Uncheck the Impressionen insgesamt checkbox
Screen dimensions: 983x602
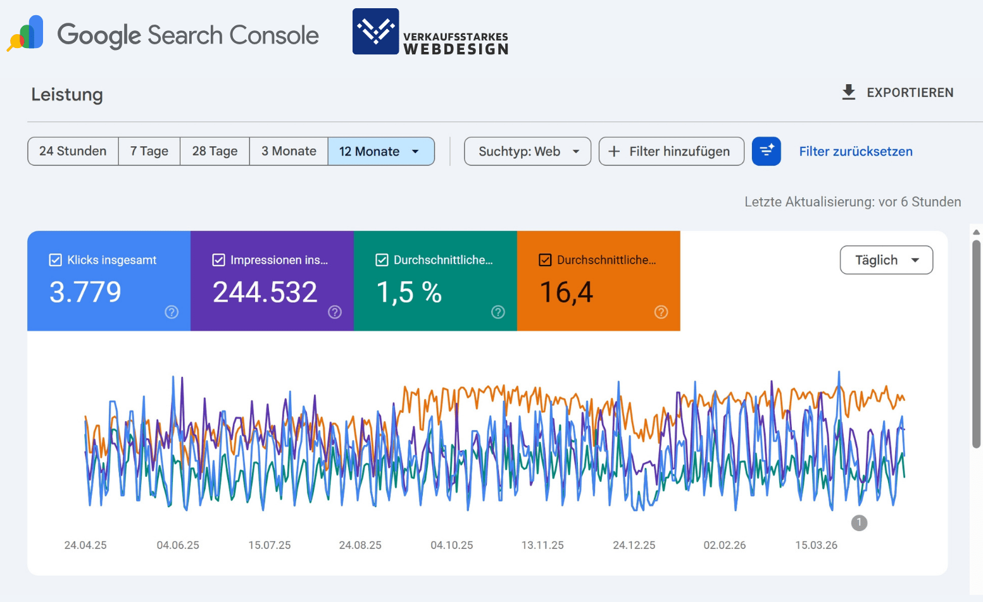pyautogui.click(x=218, y=259)
